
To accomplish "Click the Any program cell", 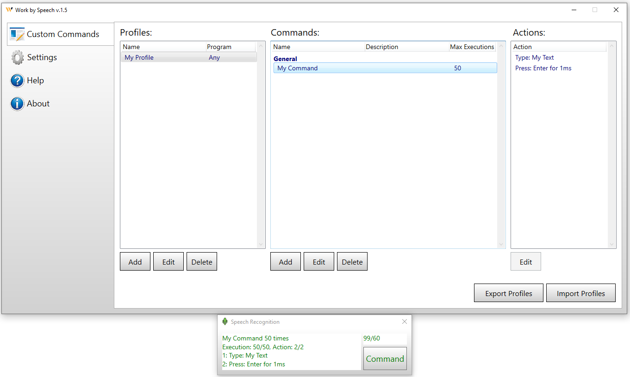I will 214,57.
